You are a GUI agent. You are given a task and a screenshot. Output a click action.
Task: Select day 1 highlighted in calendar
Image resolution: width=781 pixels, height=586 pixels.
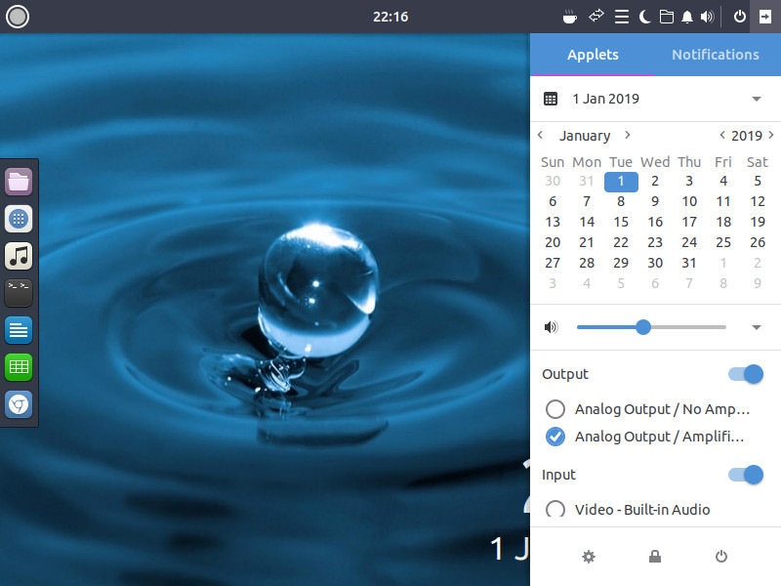(621, 182)
